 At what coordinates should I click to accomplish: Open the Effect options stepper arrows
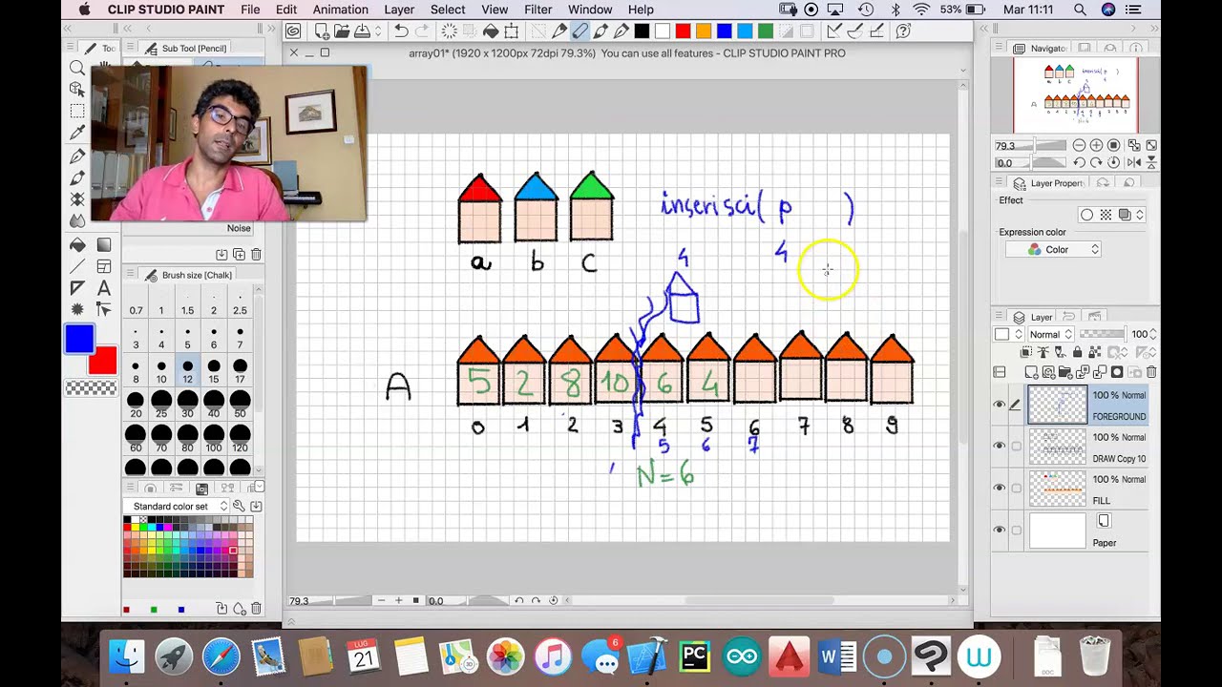1140,215
